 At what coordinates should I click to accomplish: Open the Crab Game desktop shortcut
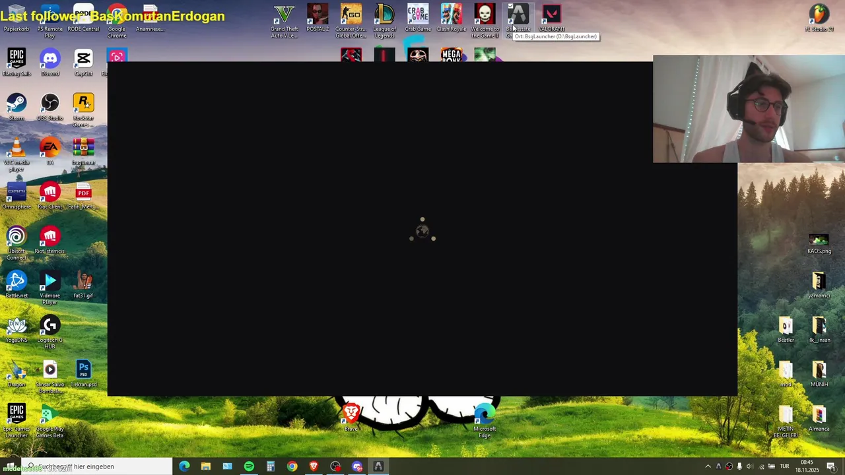click(418, 18)
